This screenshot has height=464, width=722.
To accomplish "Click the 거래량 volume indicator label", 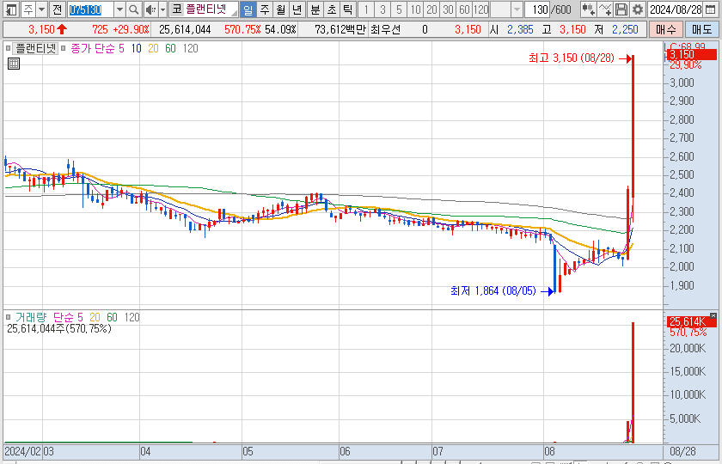I will click(x=31, y=317).
